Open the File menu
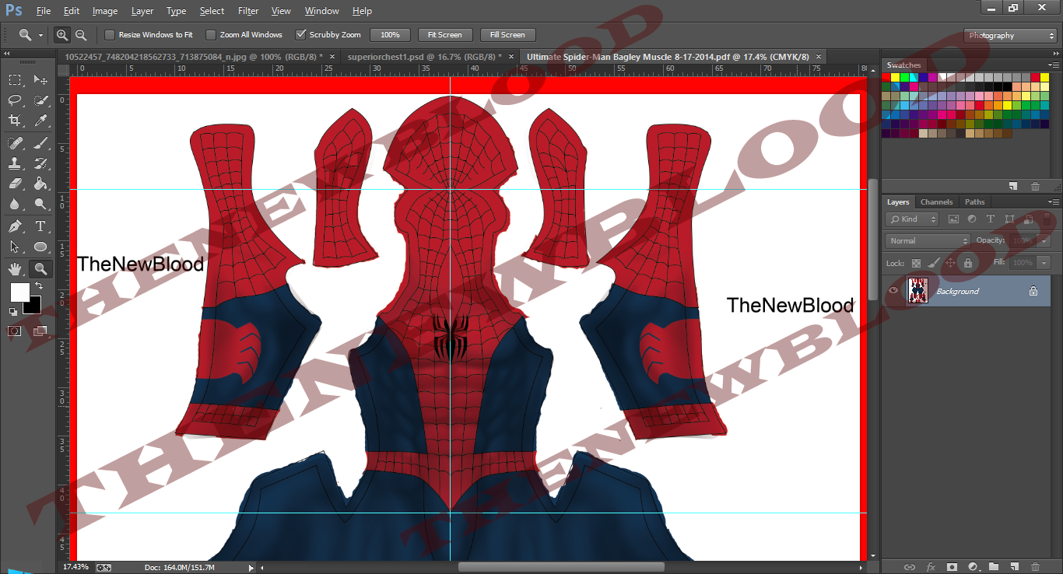 (44, 11)
